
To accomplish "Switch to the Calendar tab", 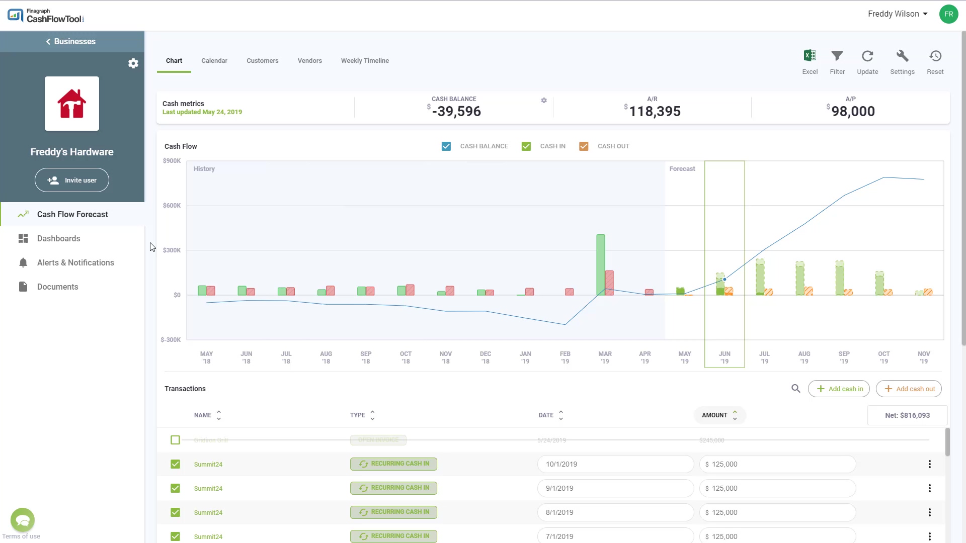I will click(214, 61).
